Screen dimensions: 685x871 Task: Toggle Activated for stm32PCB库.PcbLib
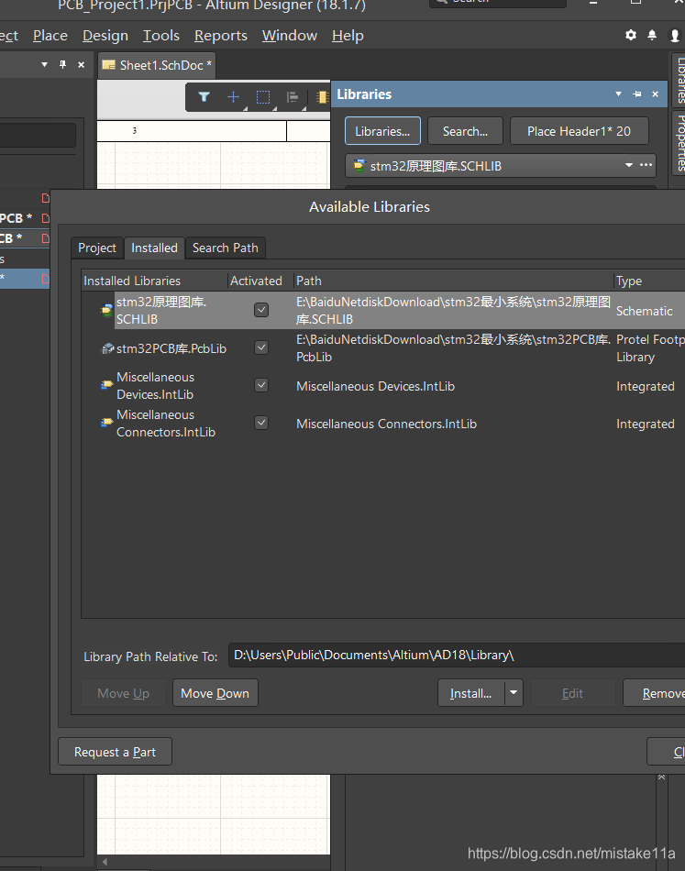pyautogui.click(x=261, y=347)
